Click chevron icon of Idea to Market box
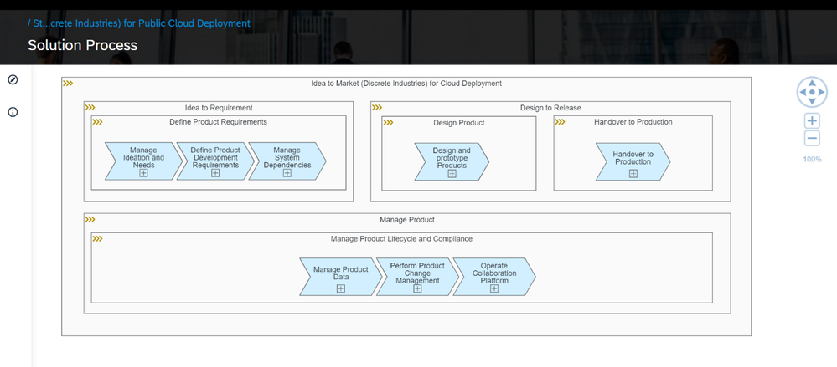Screen dimensions: 837x367 68,84
